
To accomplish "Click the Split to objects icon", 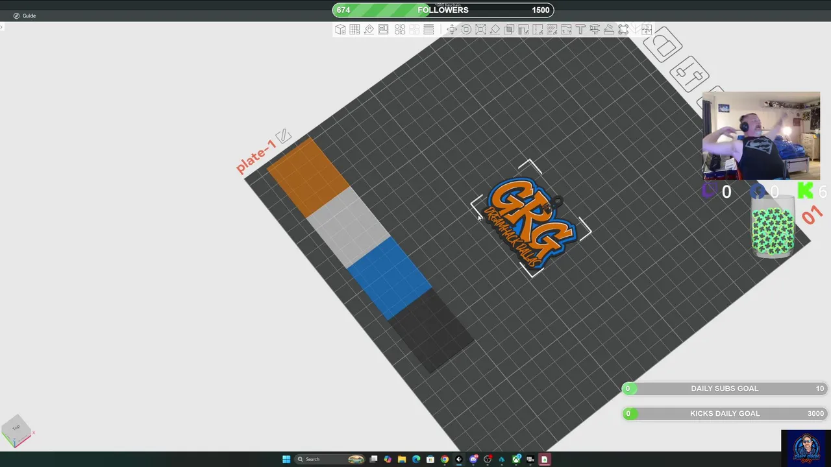I will (x=400, y=29).
